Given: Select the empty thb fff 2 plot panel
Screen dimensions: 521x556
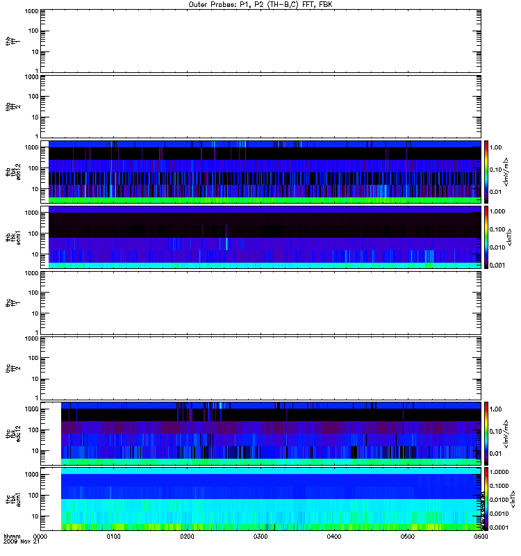Looking at the screenshot, I should pos(261,107).
